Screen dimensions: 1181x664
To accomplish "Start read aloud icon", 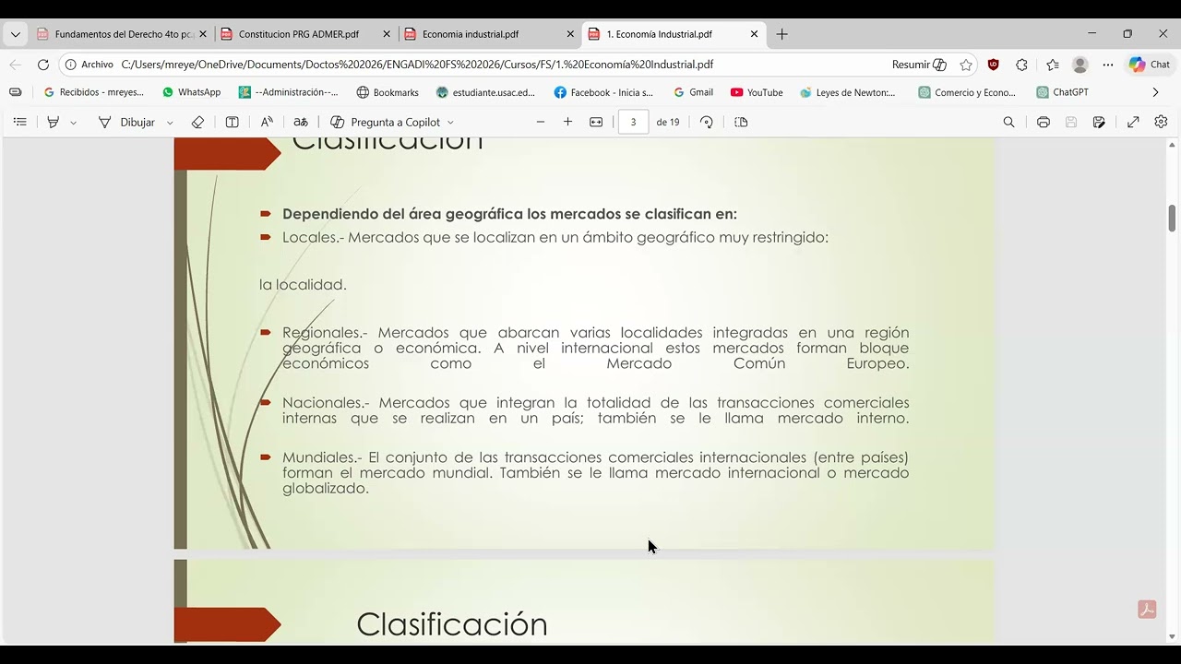I will pos(267,122).
